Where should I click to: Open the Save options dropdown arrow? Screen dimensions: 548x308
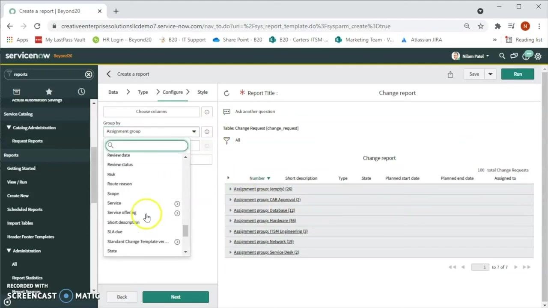click(491, 74)
